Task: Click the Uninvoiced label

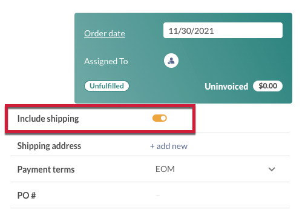Action: (x=226, y=87)
